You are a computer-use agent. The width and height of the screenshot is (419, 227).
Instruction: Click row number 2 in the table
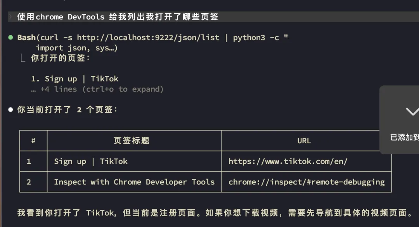coord(29,182)
